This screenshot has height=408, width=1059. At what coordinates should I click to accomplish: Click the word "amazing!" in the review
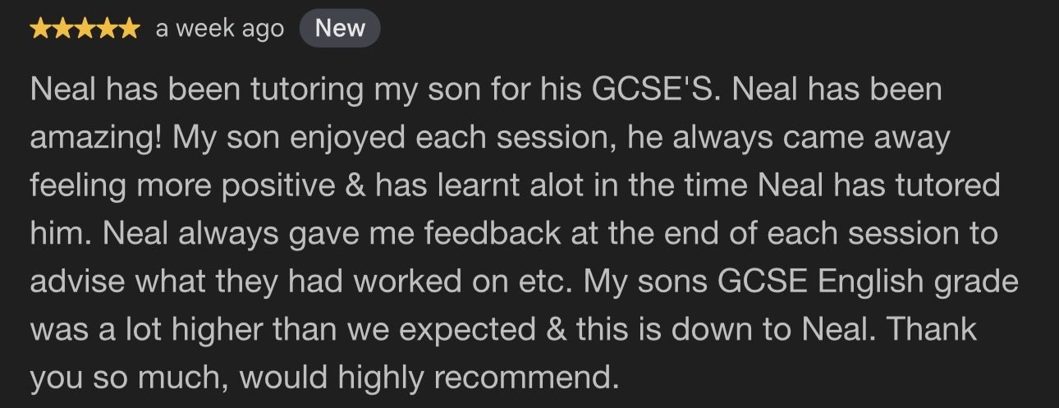click(98, 139)
